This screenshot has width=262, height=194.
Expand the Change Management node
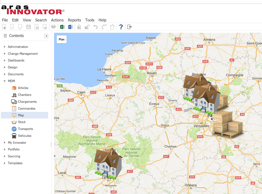[5, 54]
